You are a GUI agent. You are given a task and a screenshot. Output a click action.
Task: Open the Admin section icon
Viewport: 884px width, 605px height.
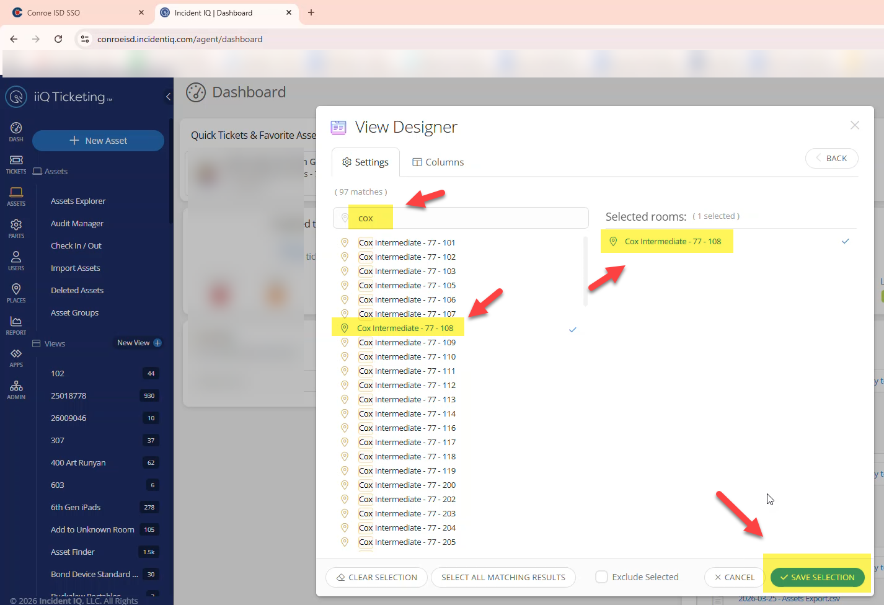click(x=16, y=386)
